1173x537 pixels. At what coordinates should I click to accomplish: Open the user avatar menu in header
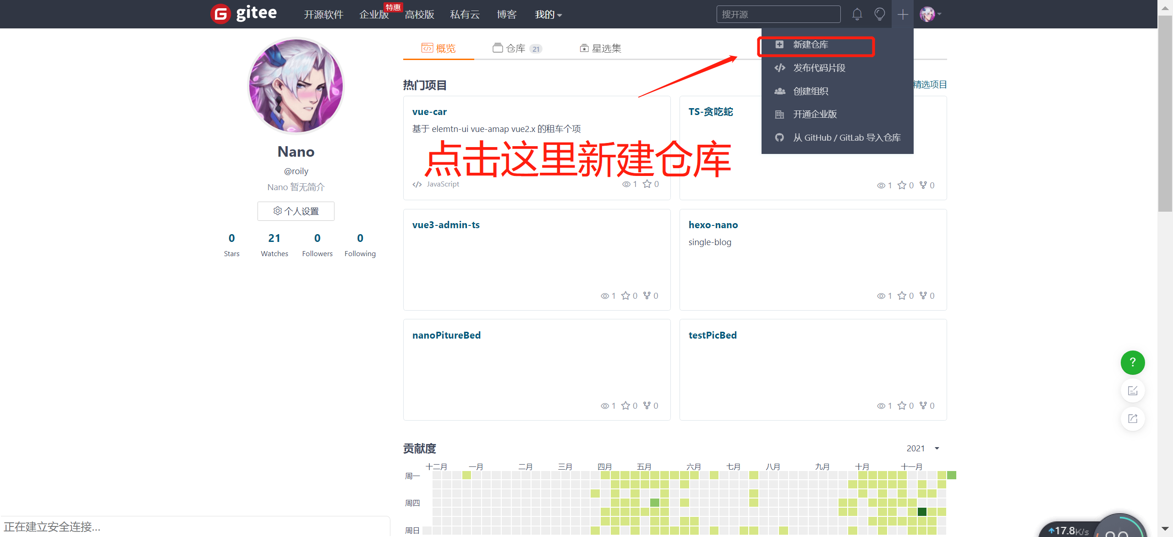[930, 14]
